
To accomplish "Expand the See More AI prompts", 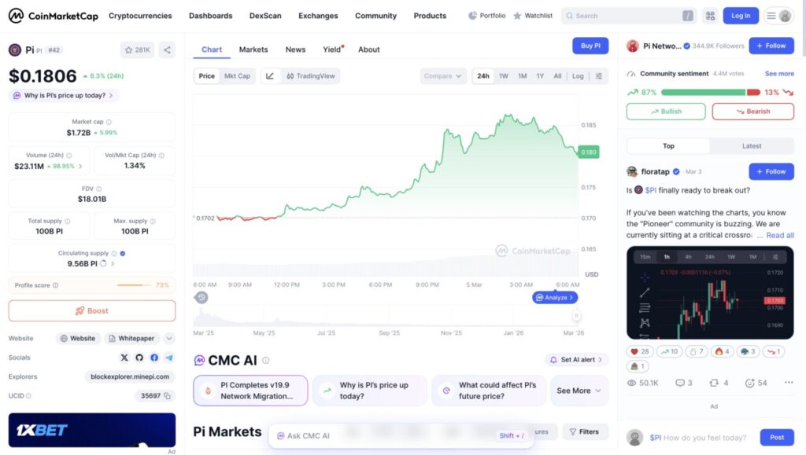I will point(579,391).
